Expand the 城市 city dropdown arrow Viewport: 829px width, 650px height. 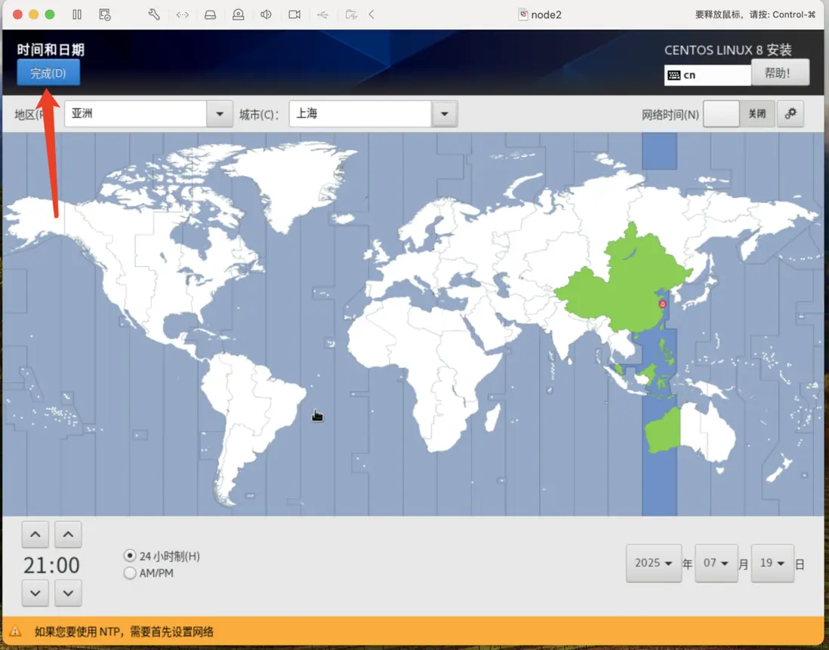445,114
